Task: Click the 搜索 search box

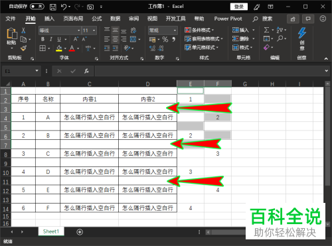Action: click(x=262, y=19)
